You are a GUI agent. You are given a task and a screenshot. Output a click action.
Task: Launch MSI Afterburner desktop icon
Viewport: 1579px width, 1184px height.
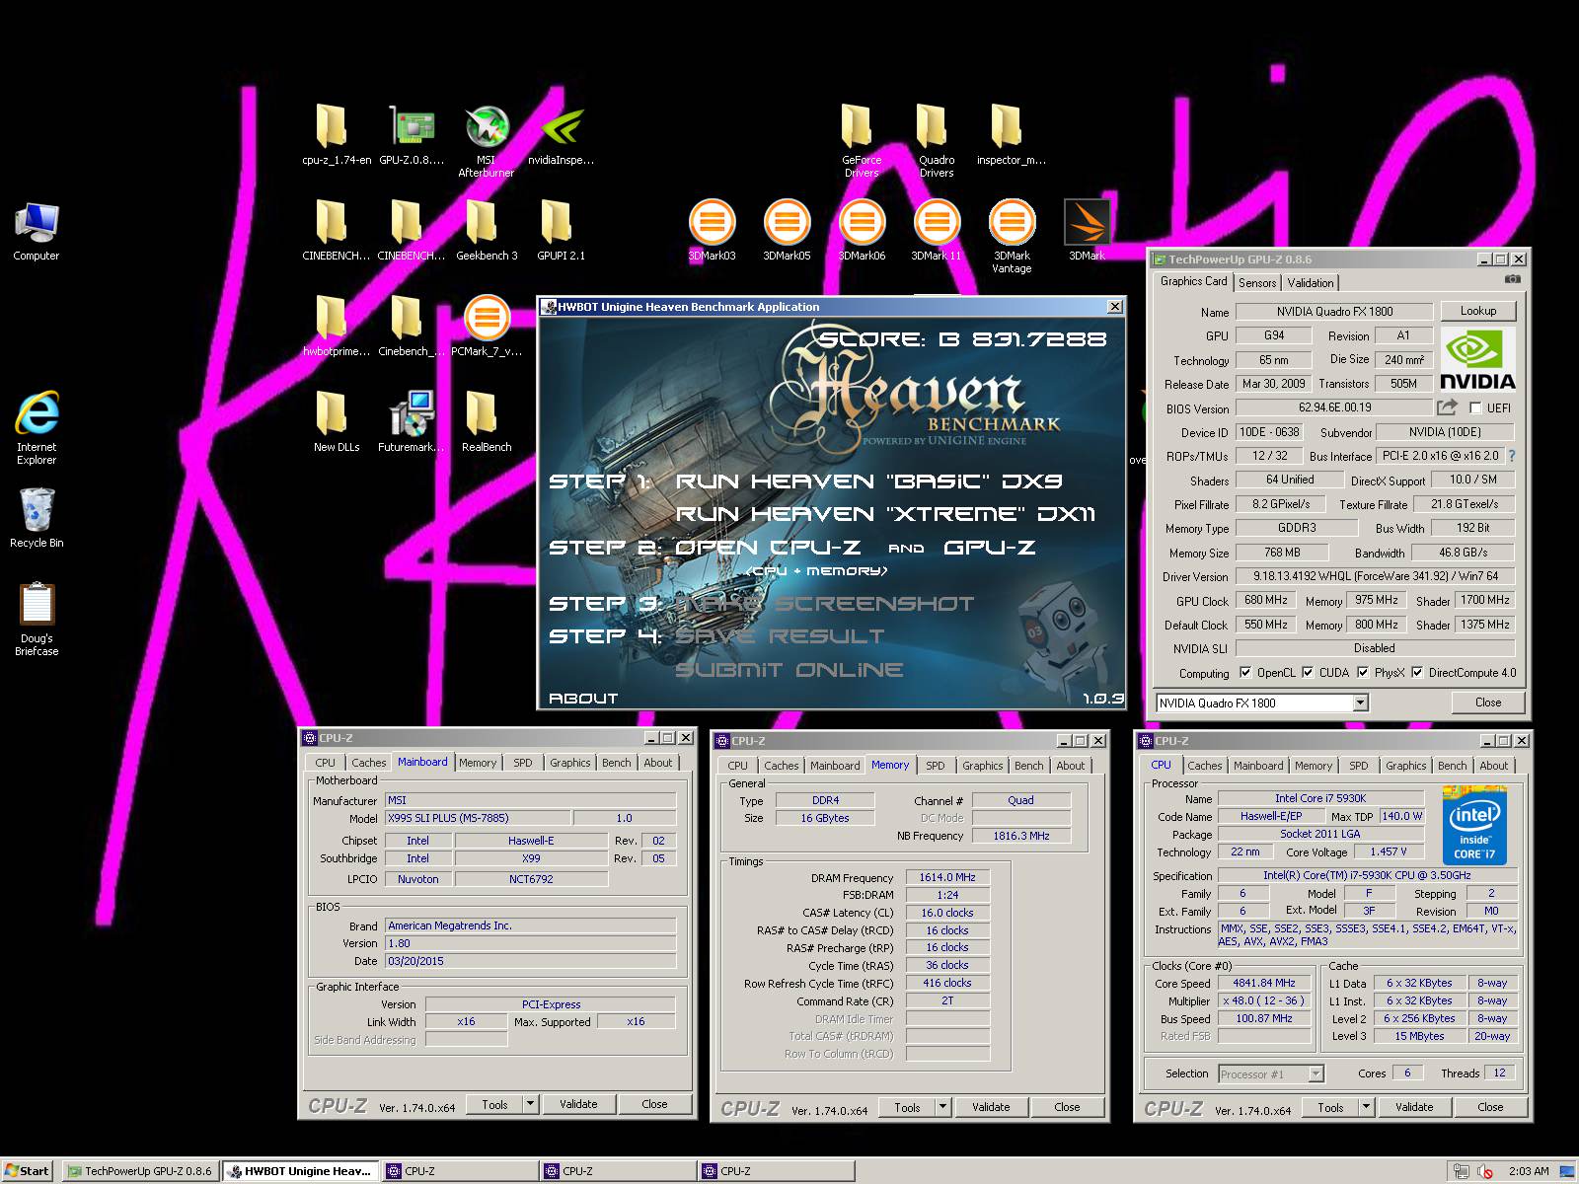pos(486,126)
